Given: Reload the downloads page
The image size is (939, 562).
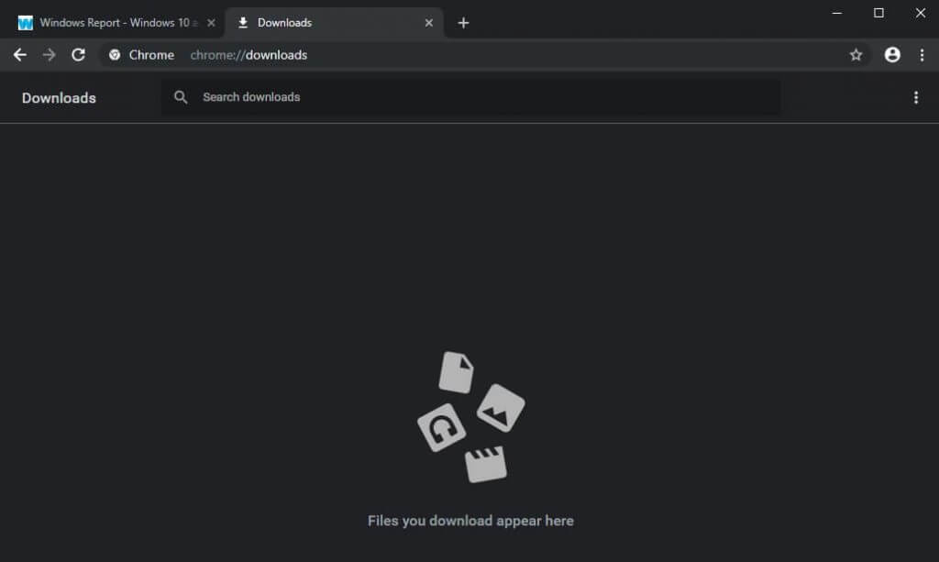Looking at the screenshot, I should pyautogui.click(x=79, y=55).
